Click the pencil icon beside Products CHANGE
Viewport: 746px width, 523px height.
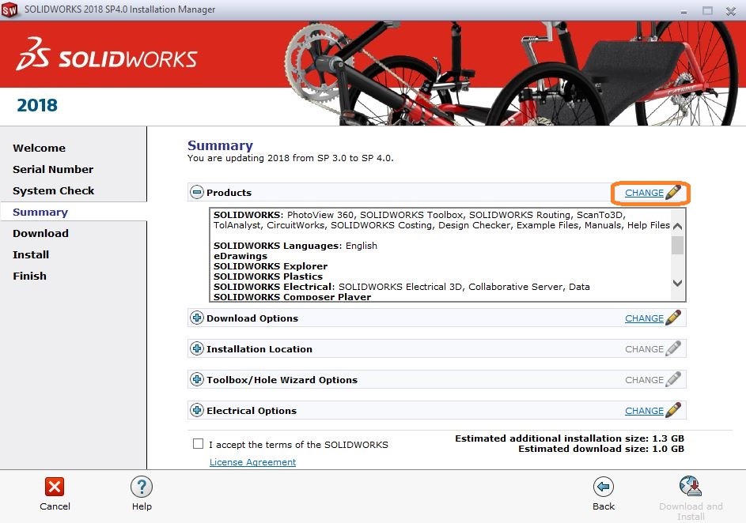[x=673, y=192]
